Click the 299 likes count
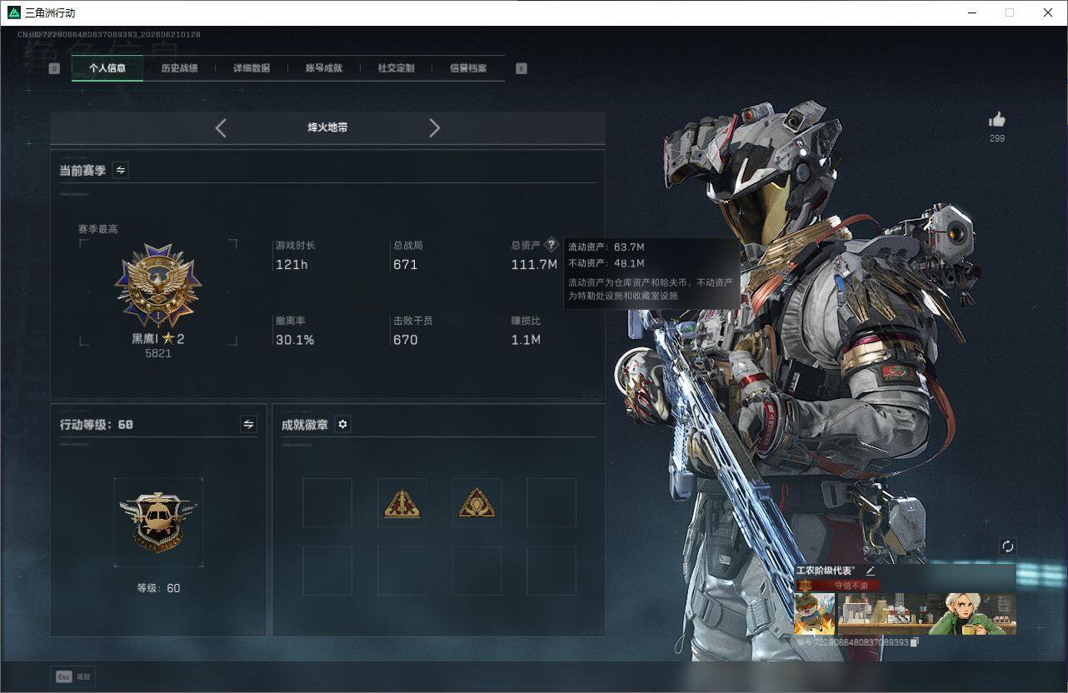This screenshot has height=693, width=1068. 997,138
